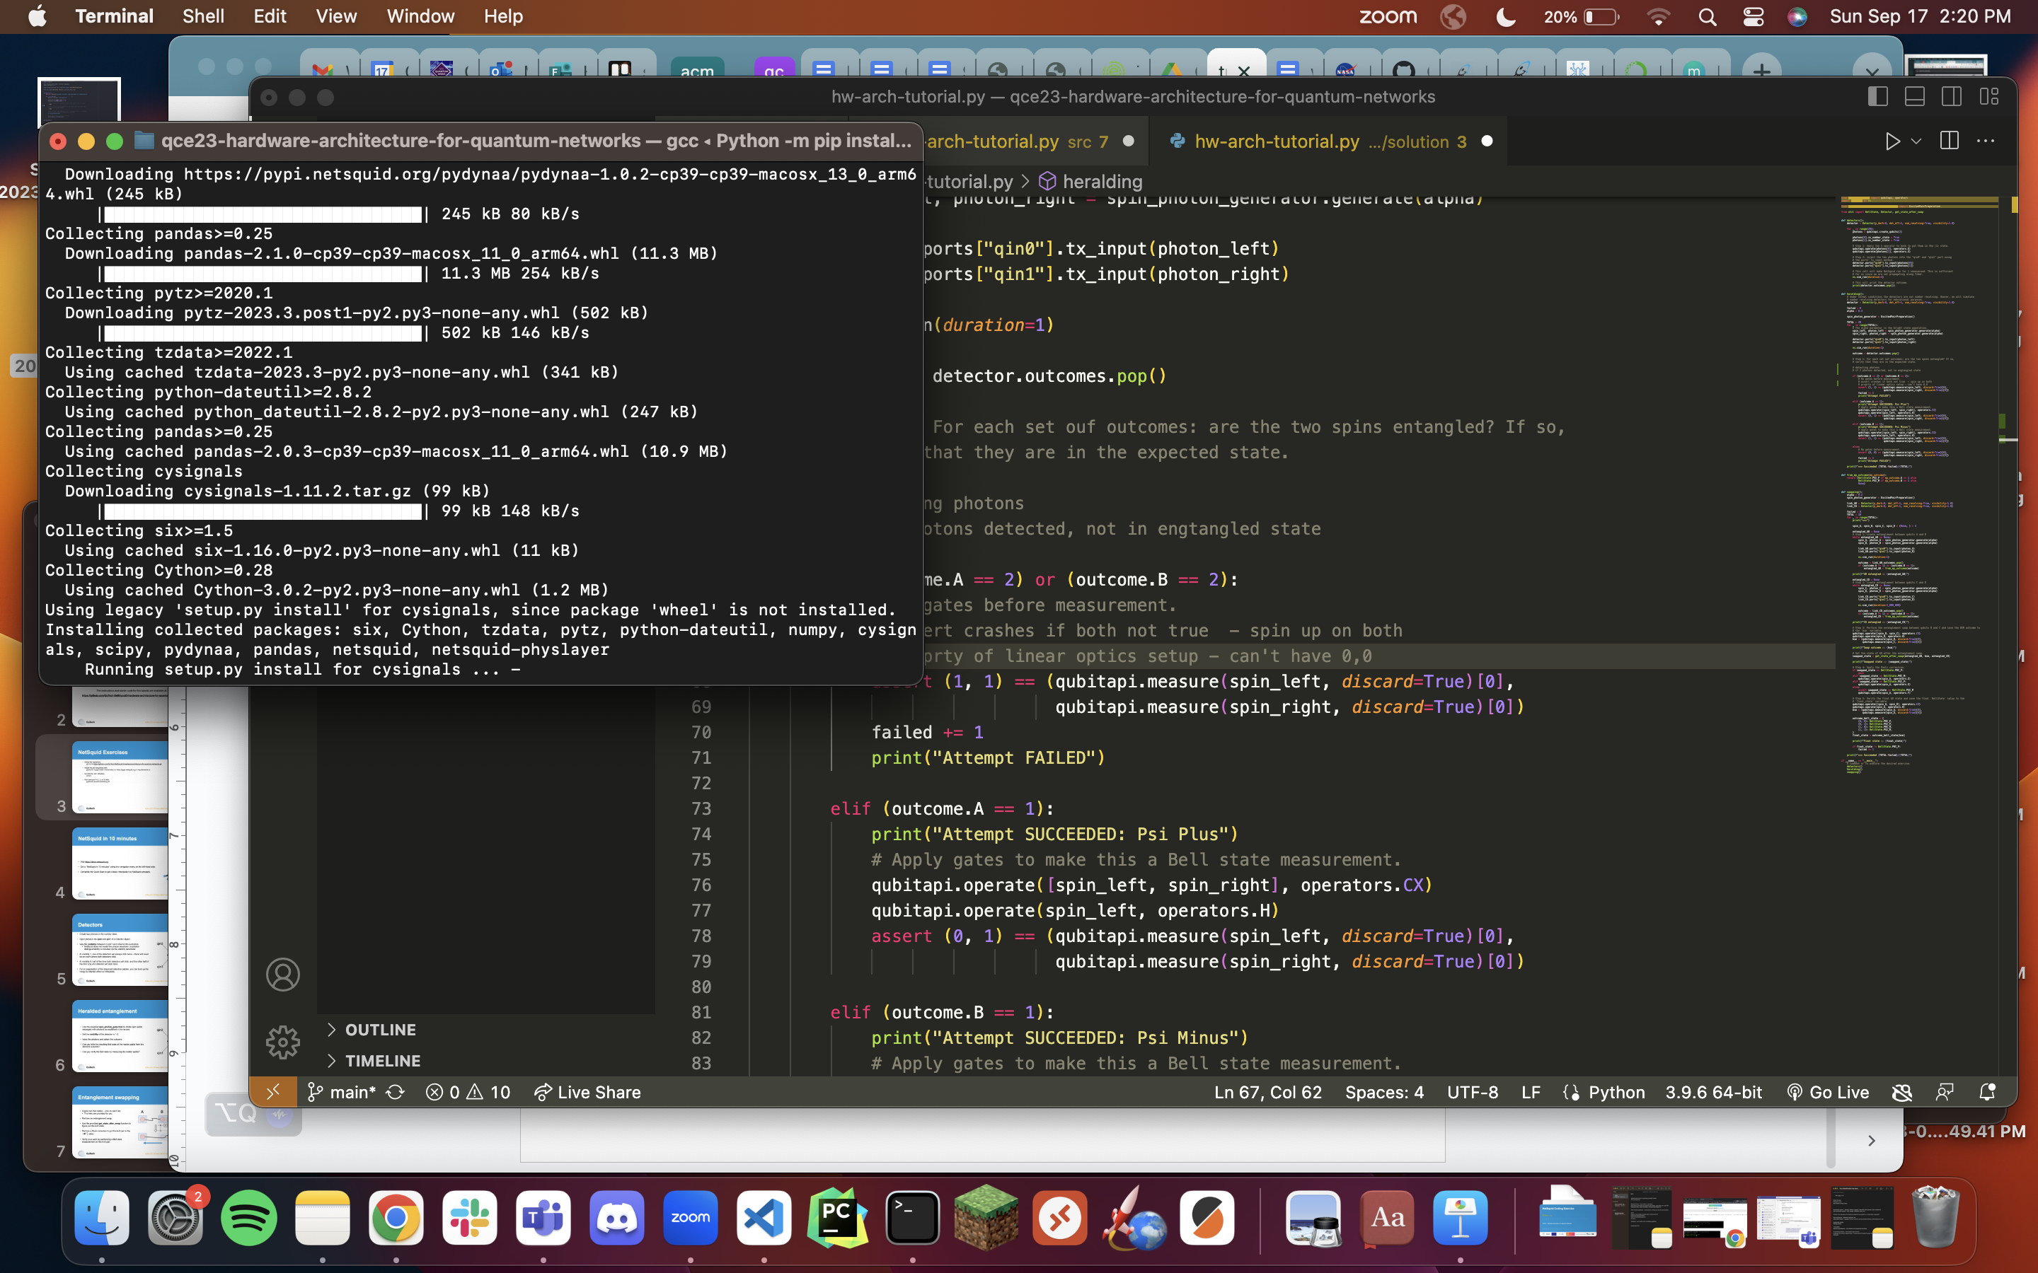
Task: Split the VS Code editor right
Action: click(x=1949, y=141)
